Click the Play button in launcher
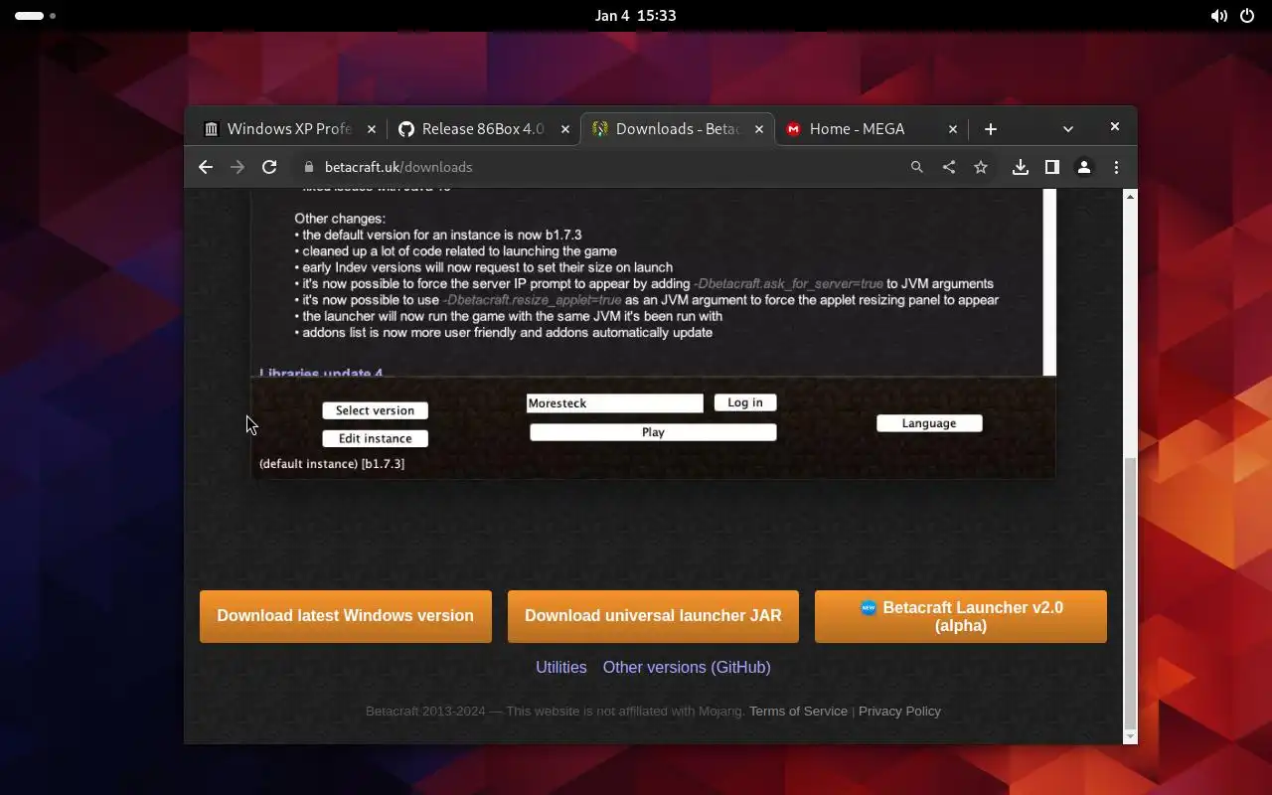The height and width of the screenshot is (795, 1272). 653,432
